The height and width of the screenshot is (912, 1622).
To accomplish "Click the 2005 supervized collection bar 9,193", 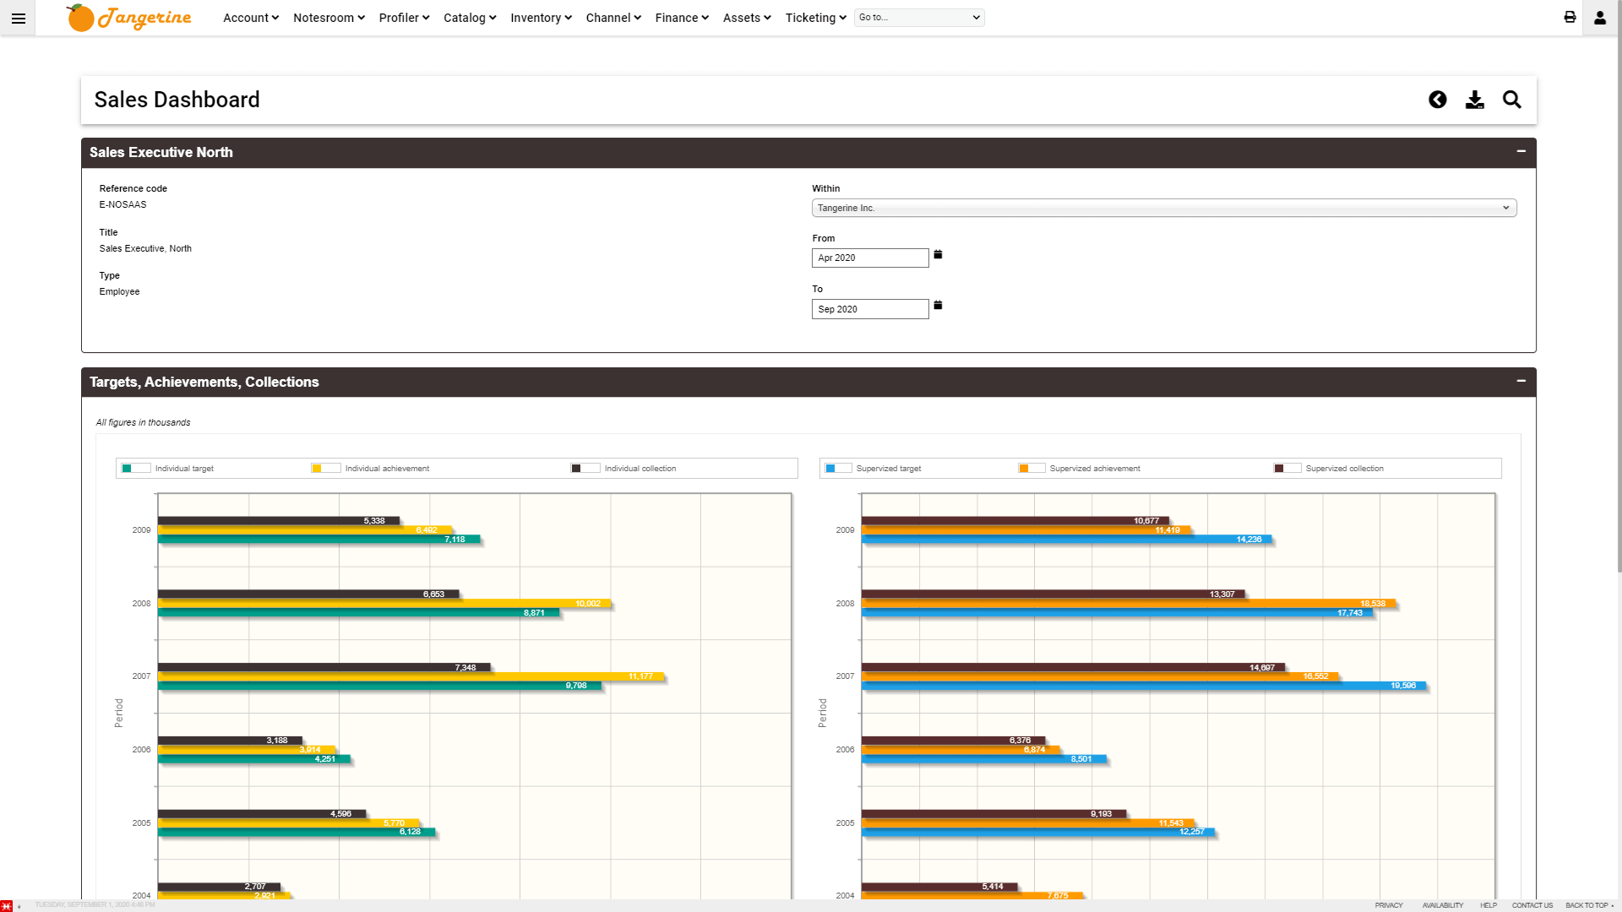I will coord(994,814).
